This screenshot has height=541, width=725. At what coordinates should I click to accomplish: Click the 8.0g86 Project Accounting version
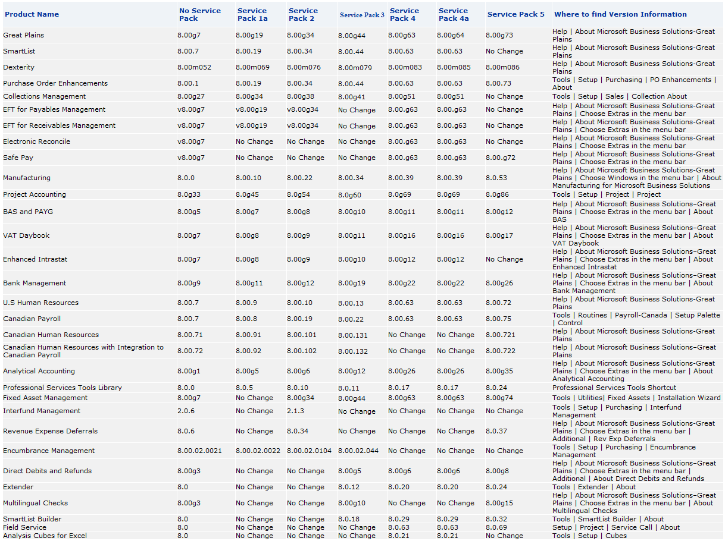tap(499, 195)
